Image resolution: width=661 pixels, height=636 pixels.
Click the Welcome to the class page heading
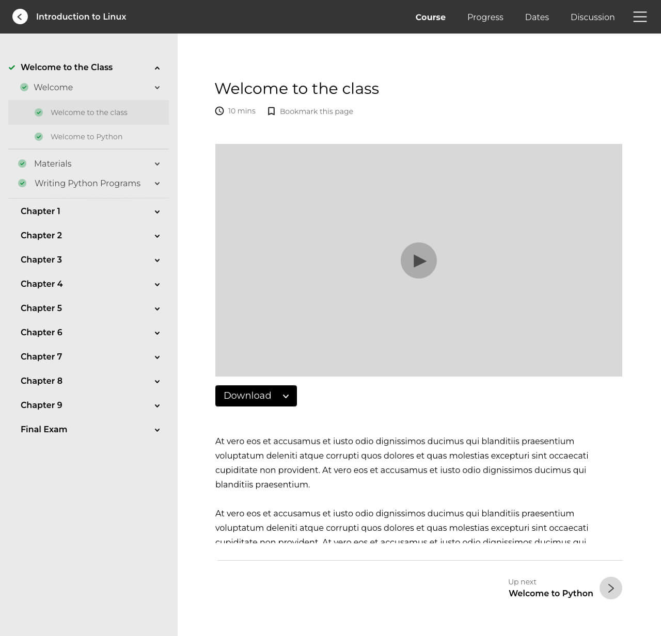tap(297, 88)
